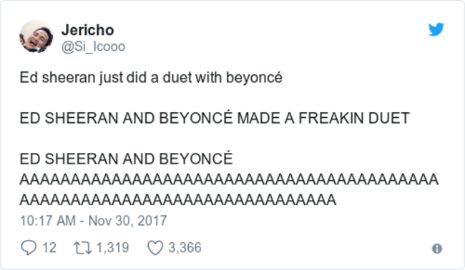Viewport: 465px width, 270px height.
Task: Click the 3,366 likes count
Action: [185, 247]
